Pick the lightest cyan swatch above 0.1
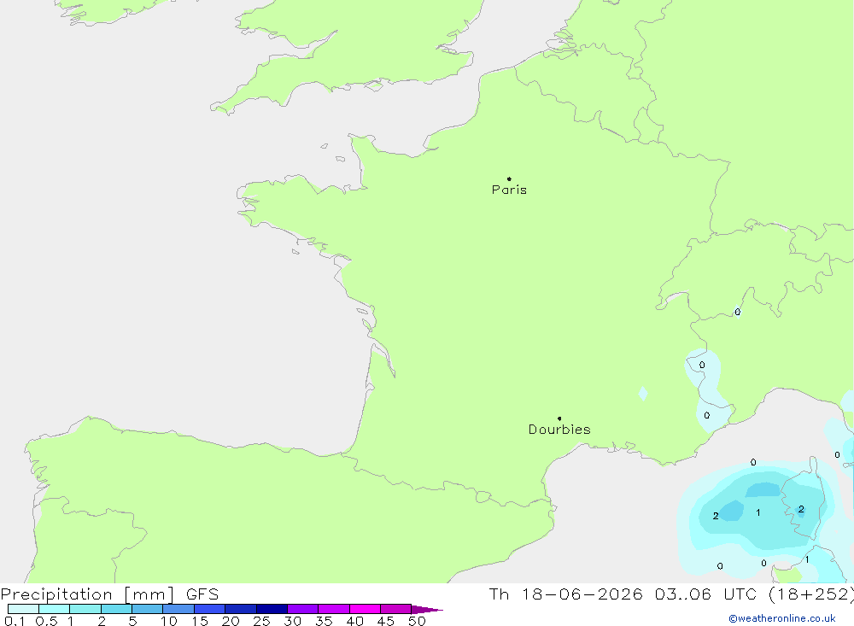 tap(23, 609)
